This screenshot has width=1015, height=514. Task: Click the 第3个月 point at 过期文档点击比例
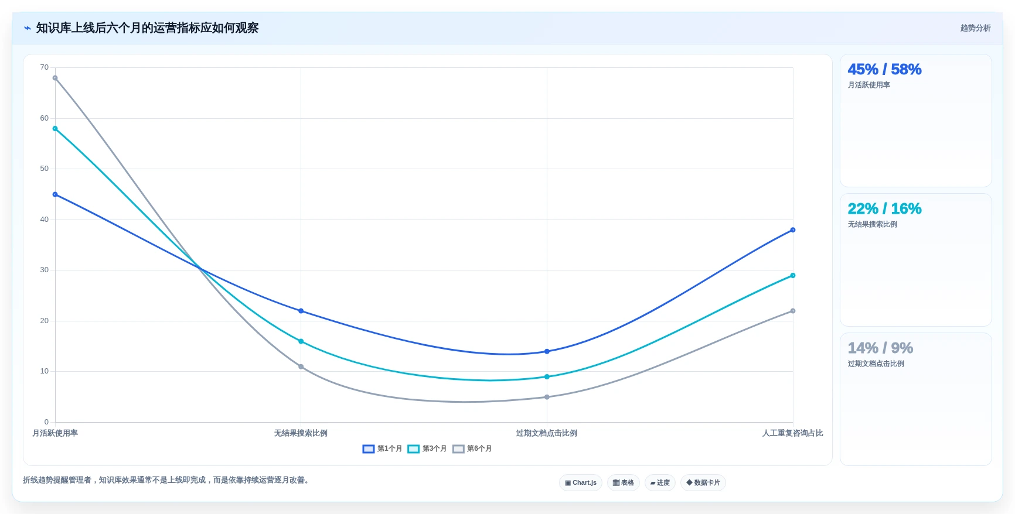547,377
